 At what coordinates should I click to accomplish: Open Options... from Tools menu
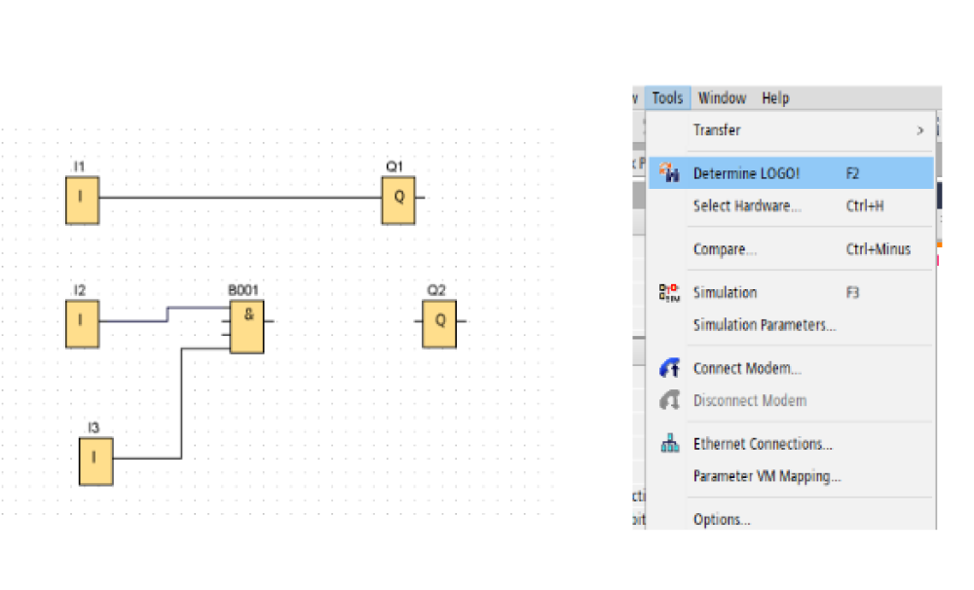tap(791, 519)
